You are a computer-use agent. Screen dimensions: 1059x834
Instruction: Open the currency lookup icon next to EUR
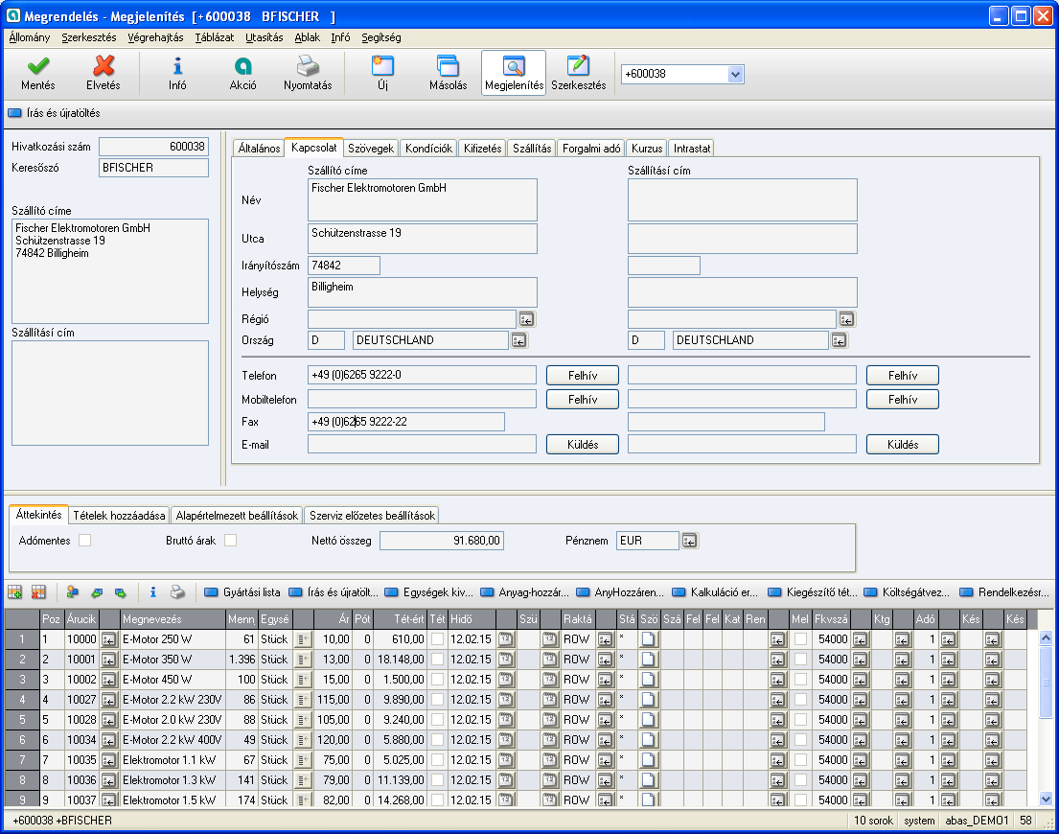(x=690, y=541)
